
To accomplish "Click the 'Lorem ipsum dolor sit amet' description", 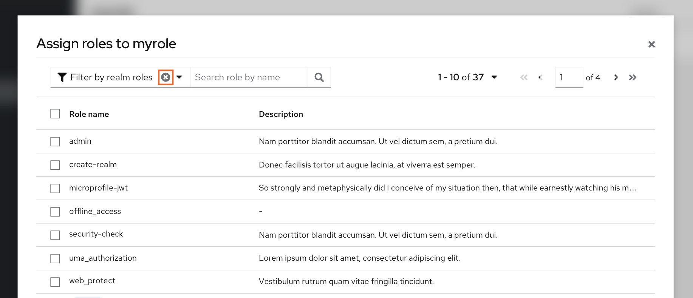I will (x=359, y=258).
